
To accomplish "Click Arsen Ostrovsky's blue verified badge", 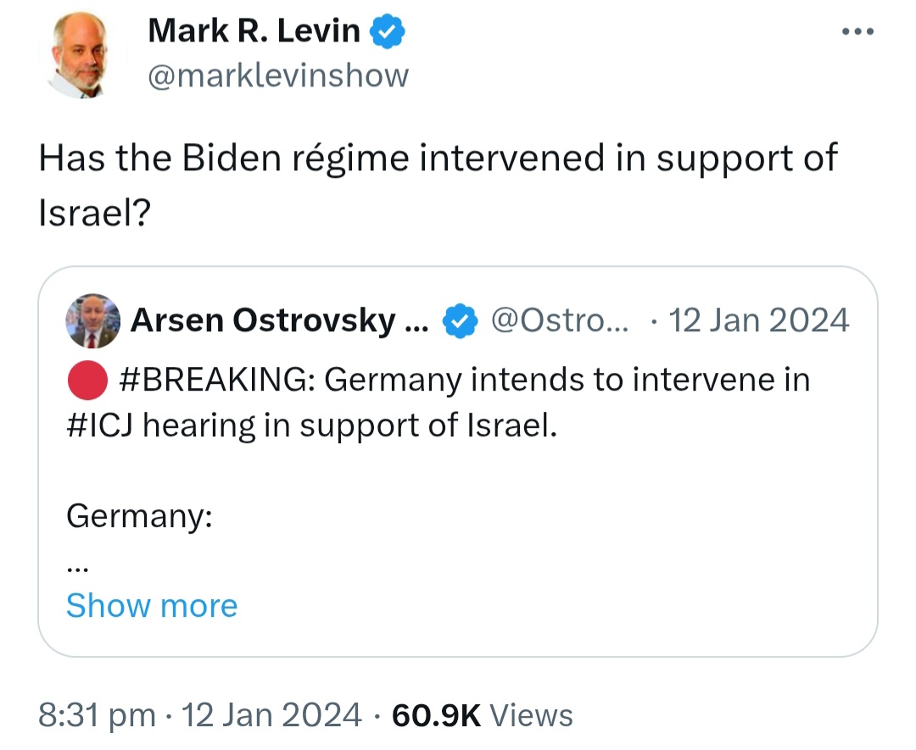I will 460,320.
